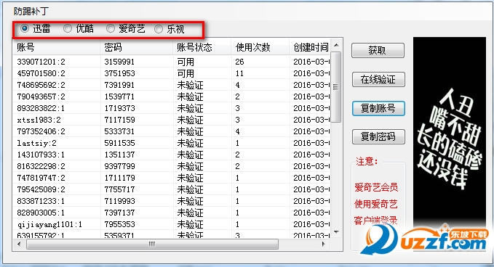494x267 pixels.
Task: Click password cell 7117159
Action: [119, 120]
